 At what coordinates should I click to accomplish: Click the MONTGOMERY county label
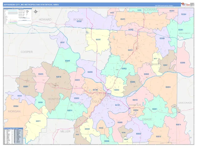(x=185, y=33)
